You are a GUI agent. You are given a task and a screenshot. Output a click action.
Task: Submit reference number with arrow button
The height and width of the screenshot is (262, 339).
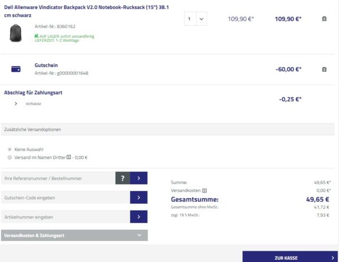point(138,178)
